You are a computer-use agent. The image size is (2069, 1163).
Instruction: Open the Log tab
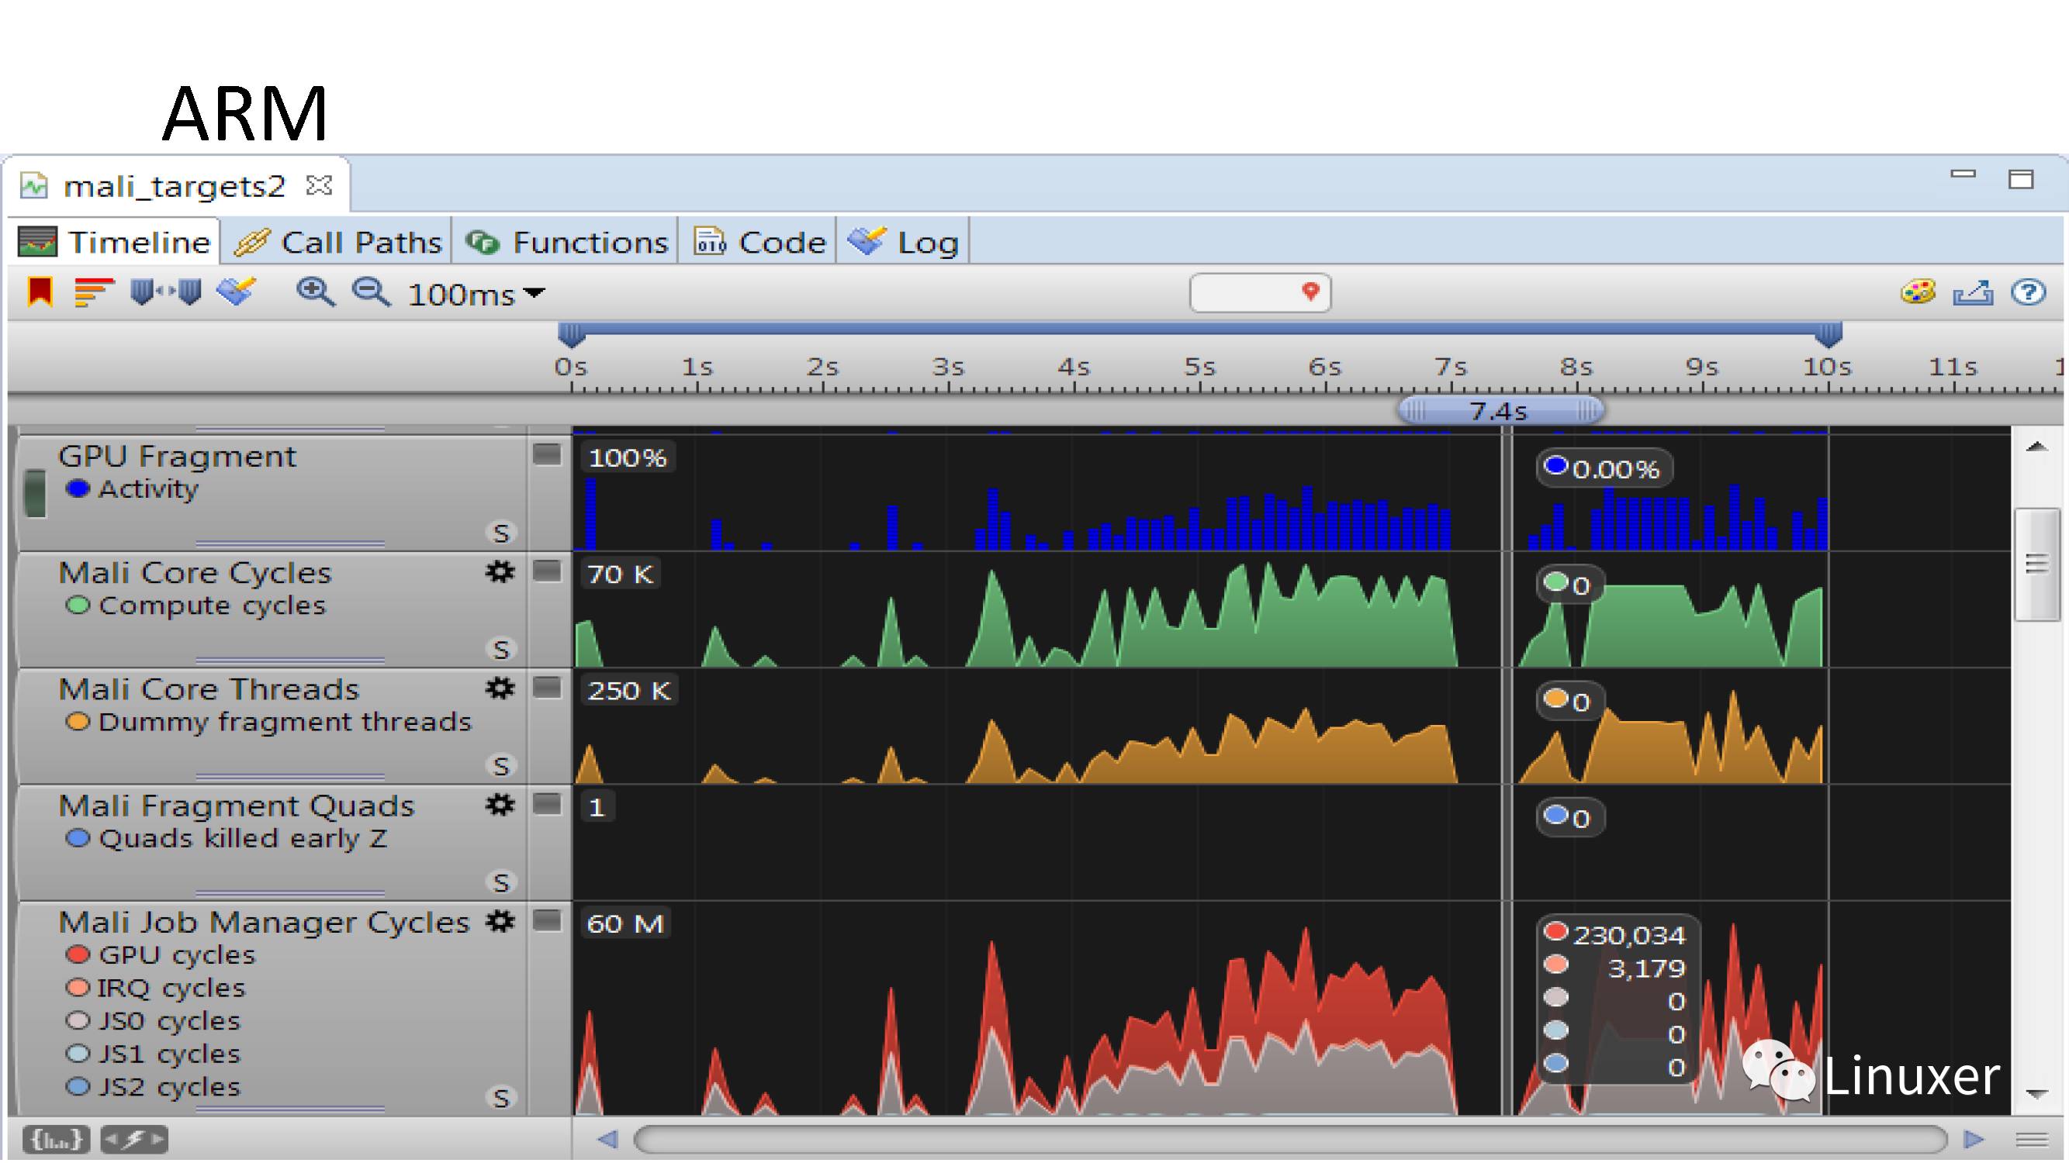904,242
